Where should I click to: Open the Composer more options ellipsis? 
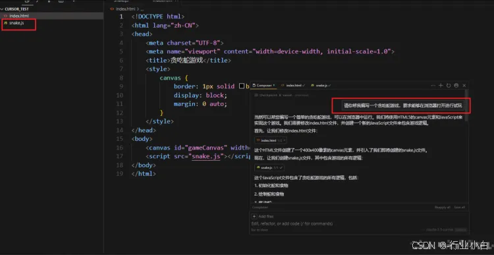coord(433,86)
